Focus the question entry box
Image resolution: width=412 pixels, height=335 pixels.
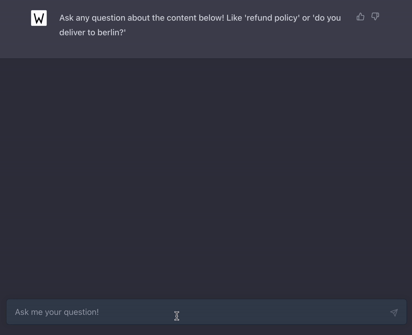[139, 312]
